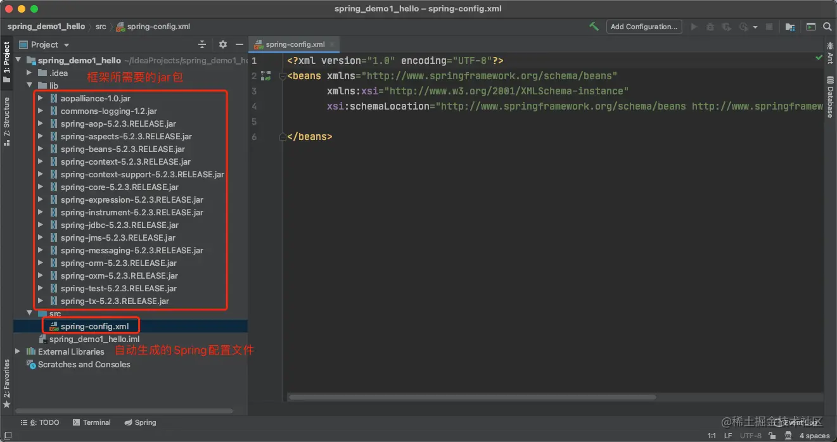Click the closing </beans> tag text
Screen dimensions: 837x442
point(309,137)
